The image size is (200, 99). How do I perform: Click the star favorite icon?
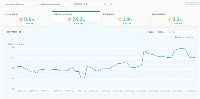coord(111,4)
